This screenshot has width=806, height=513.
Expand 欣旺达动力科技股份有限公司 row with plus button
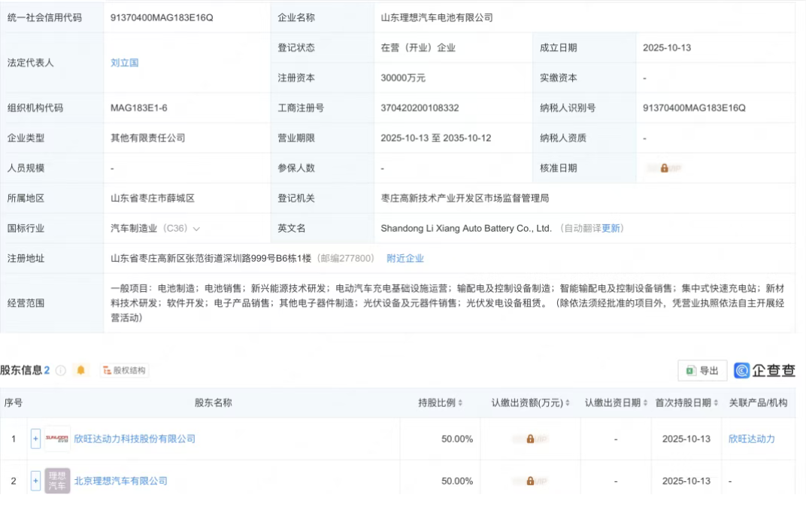(x=35, y=439)
